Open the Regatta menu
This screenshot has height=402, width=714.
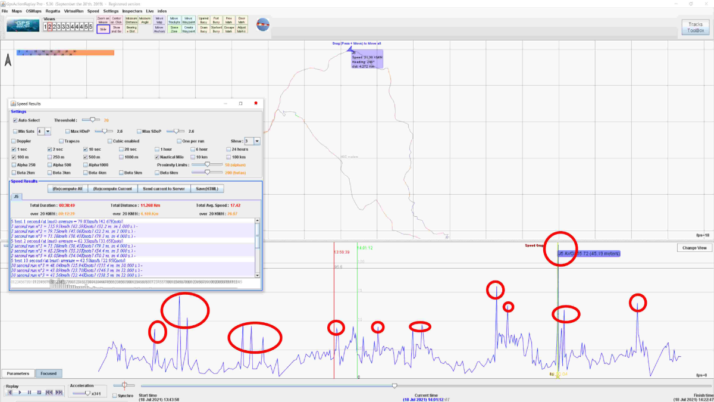[x=54, y=11]
